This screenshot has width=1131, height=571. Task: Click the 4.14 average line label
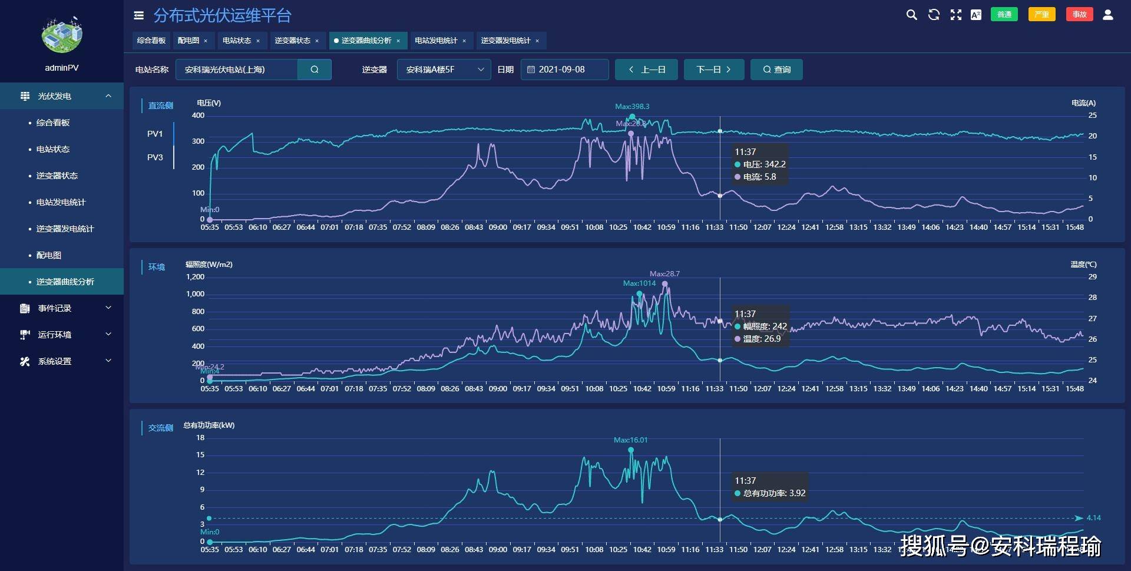coord(1094,518)
